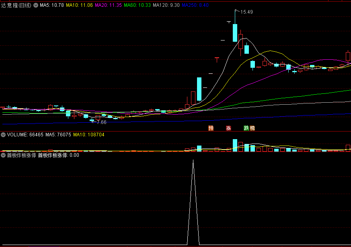Image resolution: width=351 pixels, height=247 pixels.
Task: Click the candlestick at the 15.49 peak
Action: pos(235,32)
